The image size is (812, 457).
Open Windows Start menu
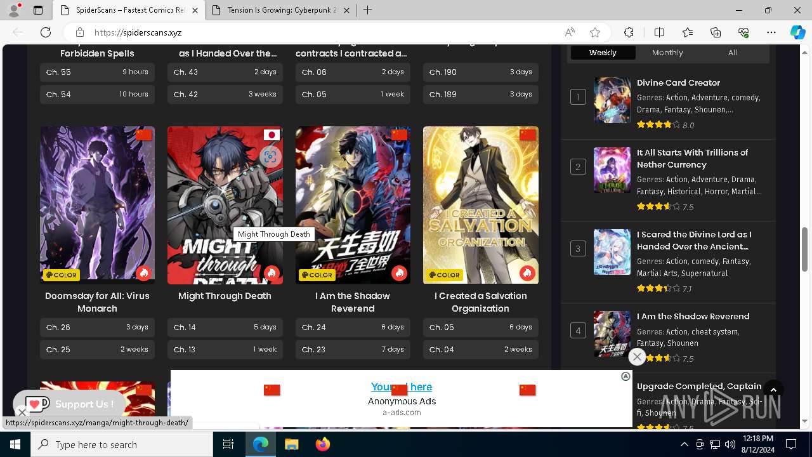coord(15,444)
